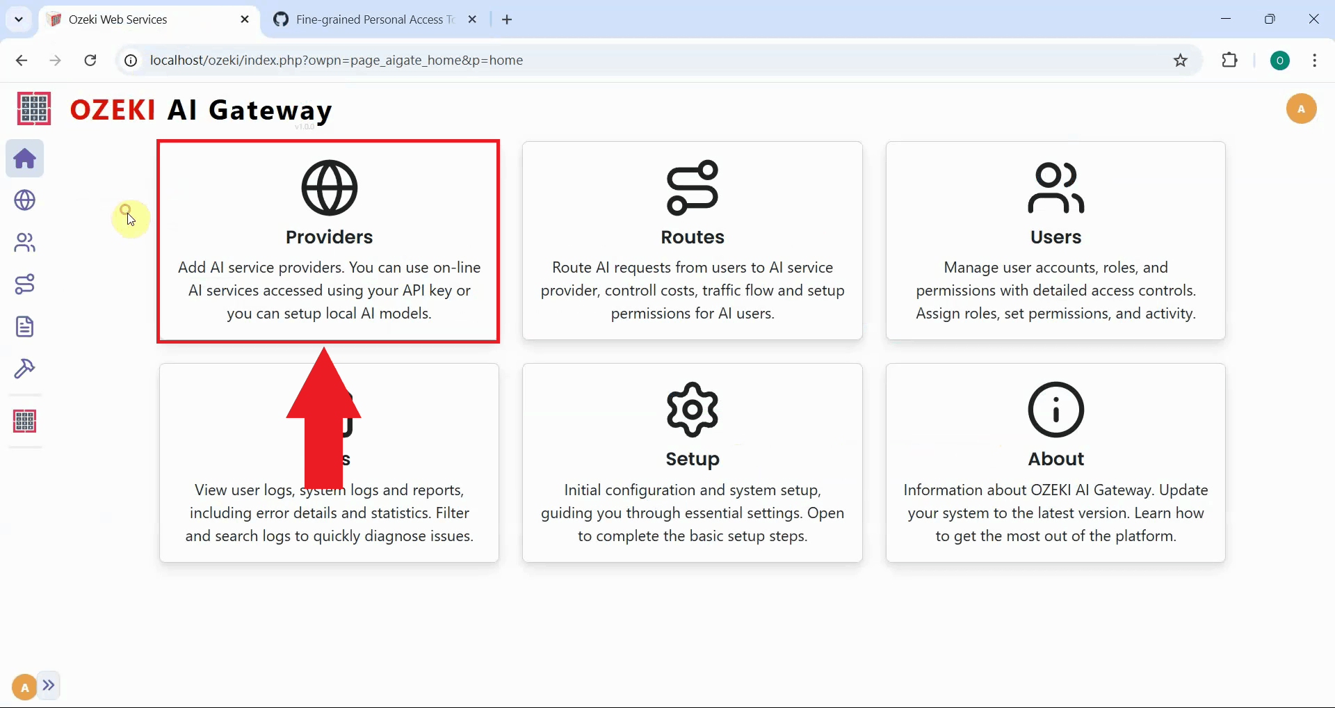This screenshot has height=708, width=1335.
Task: Open the Ozeki grid icon at sidebar bottom
Action: 24,421
